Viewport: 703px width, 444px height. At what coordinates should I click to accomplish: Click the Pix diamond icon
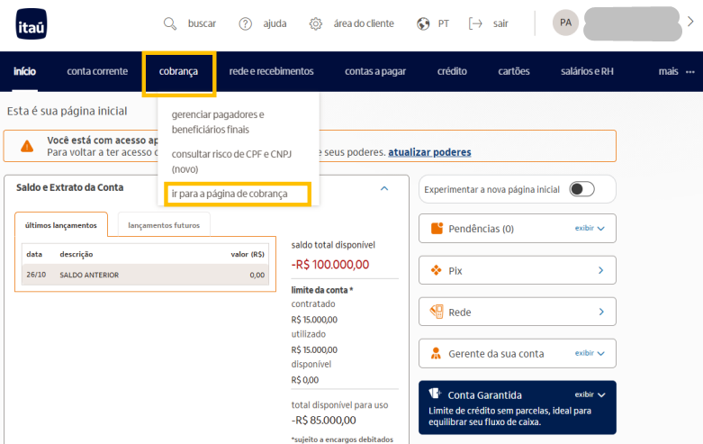click(x=437, y=270)
